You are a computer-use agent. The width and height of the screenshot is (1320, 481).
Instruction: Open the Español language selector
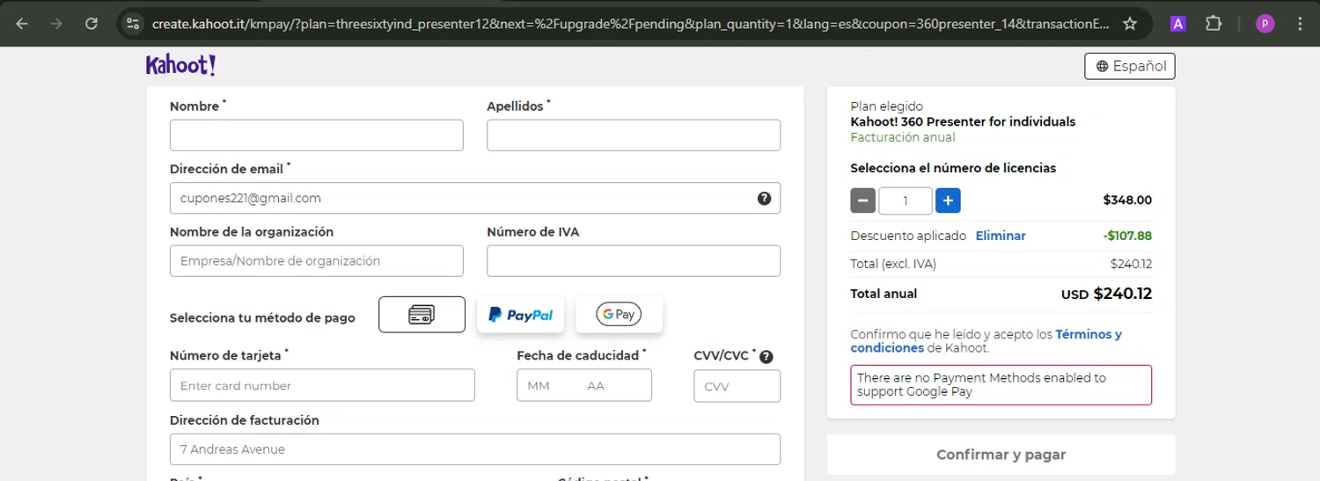point(1130,66)
